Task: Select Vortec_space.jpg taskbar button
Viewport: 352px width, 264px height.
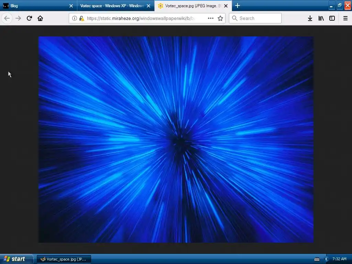Action: point(64,259)
